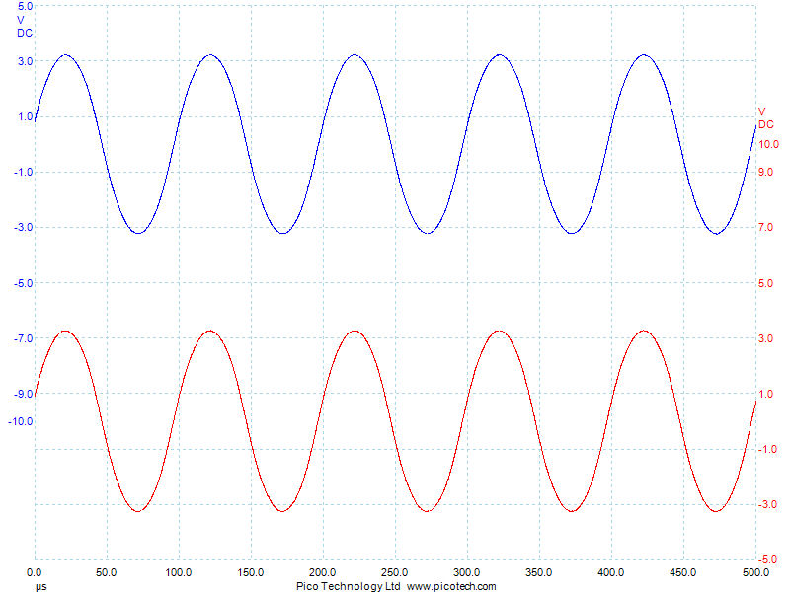790x592 pixels.
Task: Select the red 10.0 right axis value
Action: (768, 144)
